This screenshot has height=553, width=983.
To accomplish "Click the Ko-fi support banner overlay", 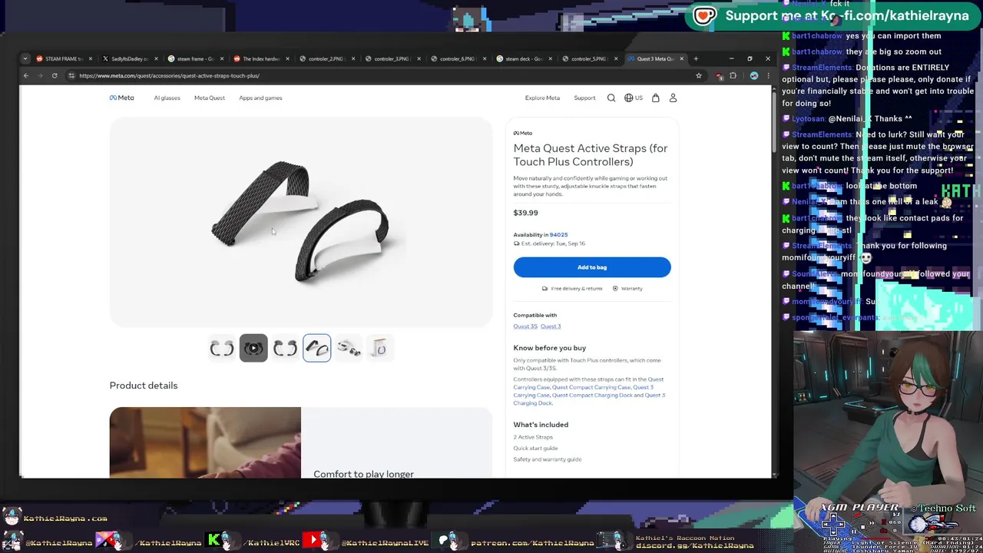I will [x=832, y=16].
